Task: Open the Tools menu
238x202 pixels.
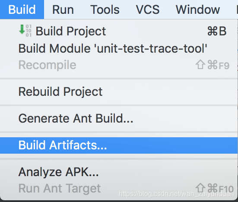Action: [105, 9]
